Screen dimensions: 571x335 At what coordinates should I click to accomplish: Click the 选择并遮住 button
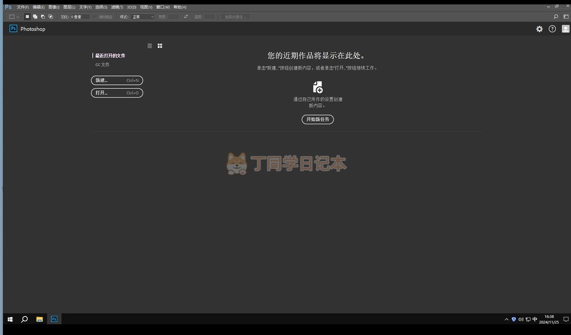[x=235, y=17]
